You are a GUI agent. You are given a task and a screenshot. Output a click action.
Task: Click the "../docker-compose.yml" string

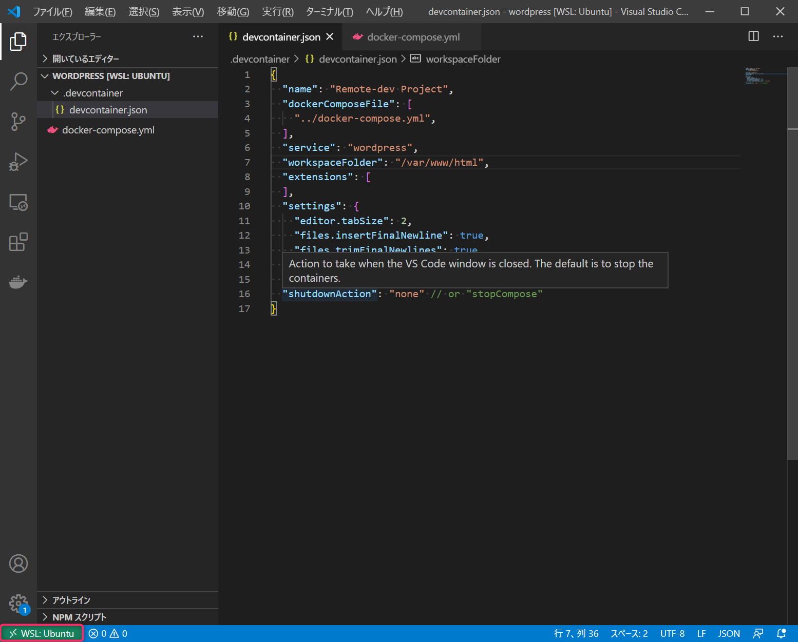click(x=362, y=118)
